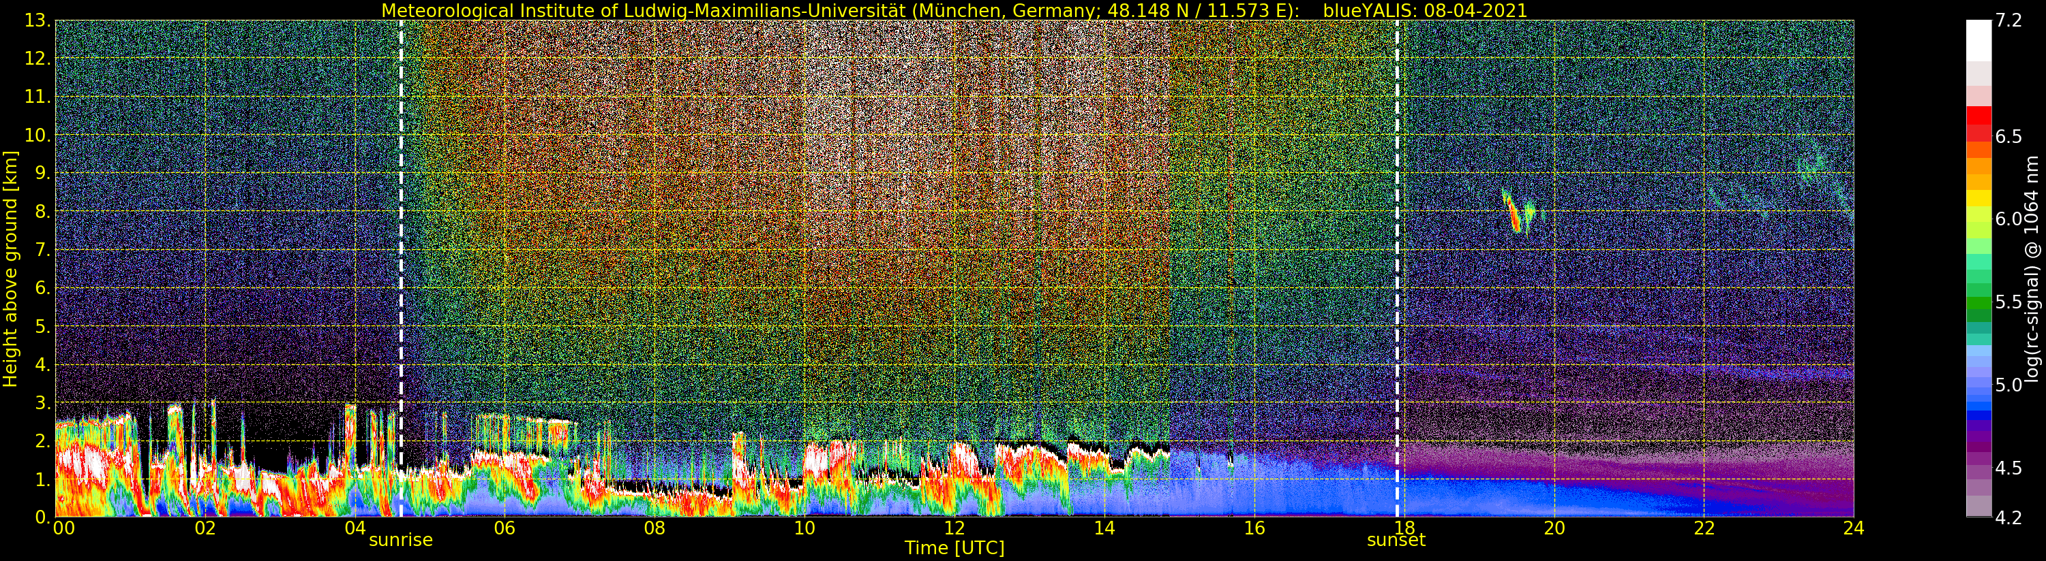The image size is (2046, 561).
Task: Select the white top of the colorbar
Action: click(x=1979, y=39)
